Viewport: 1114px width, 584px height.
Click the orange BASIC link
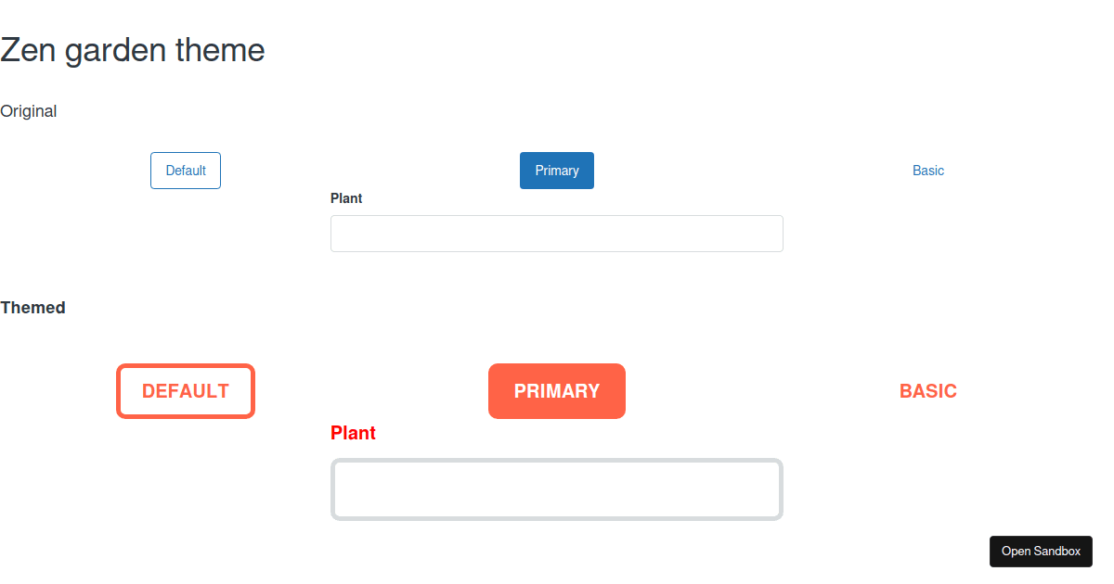coord(927,390)
